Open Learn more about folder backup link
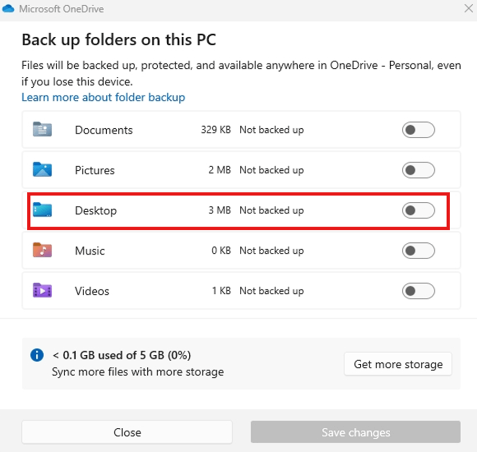 pos(103,97)
